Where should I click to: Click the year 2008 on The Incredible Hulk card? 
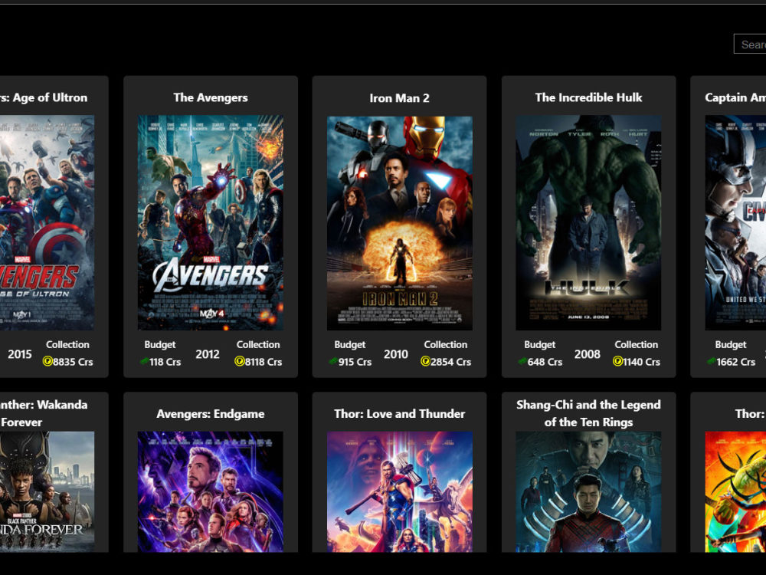[x=588, y=354]
